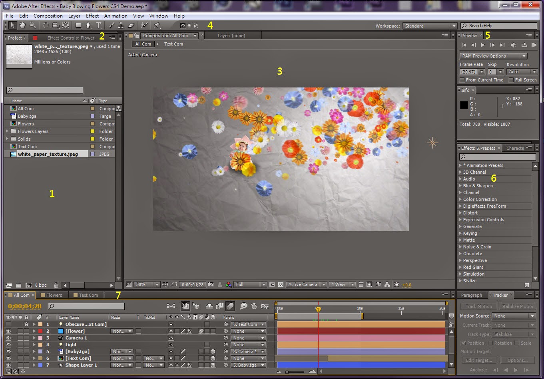
Task: Click the Show Channel RGB icon
Action: pyautogui.click(x=228, y=284)
